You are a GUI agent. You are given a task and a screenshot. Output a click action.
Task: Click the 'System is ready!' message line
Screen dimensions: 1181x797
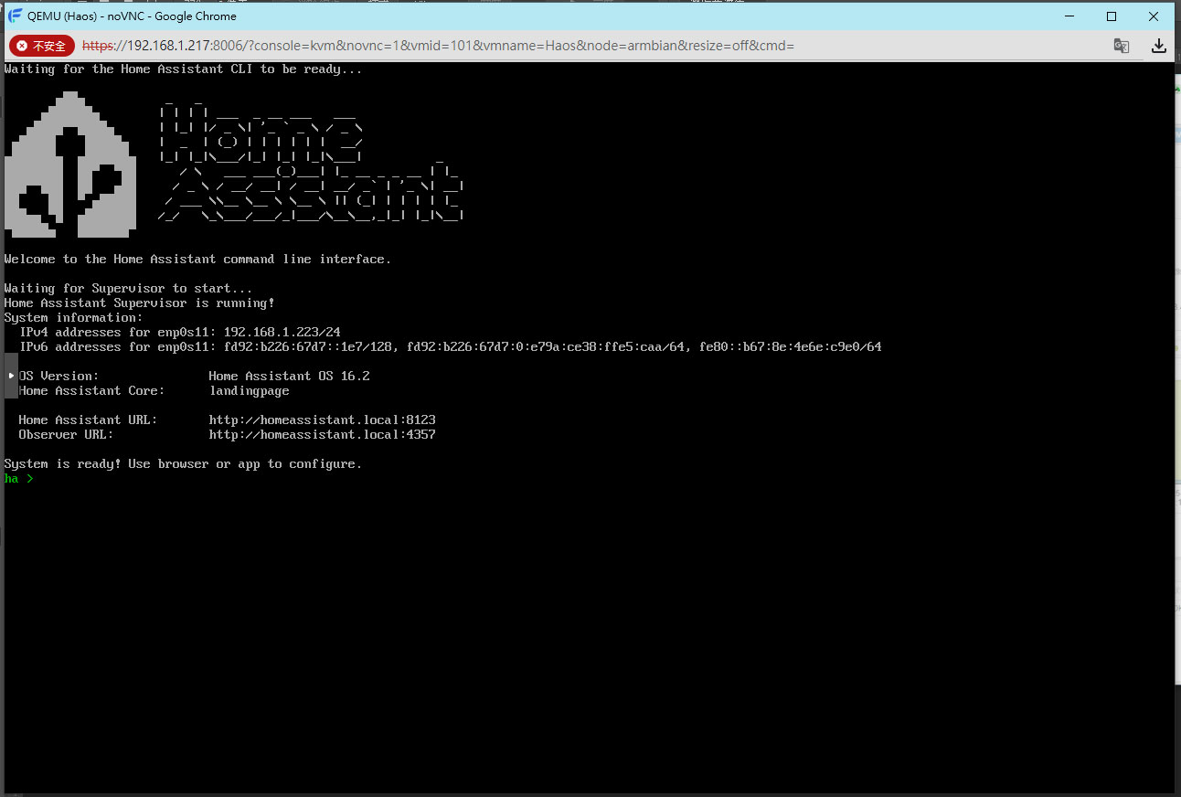click(x=183, y=464)
